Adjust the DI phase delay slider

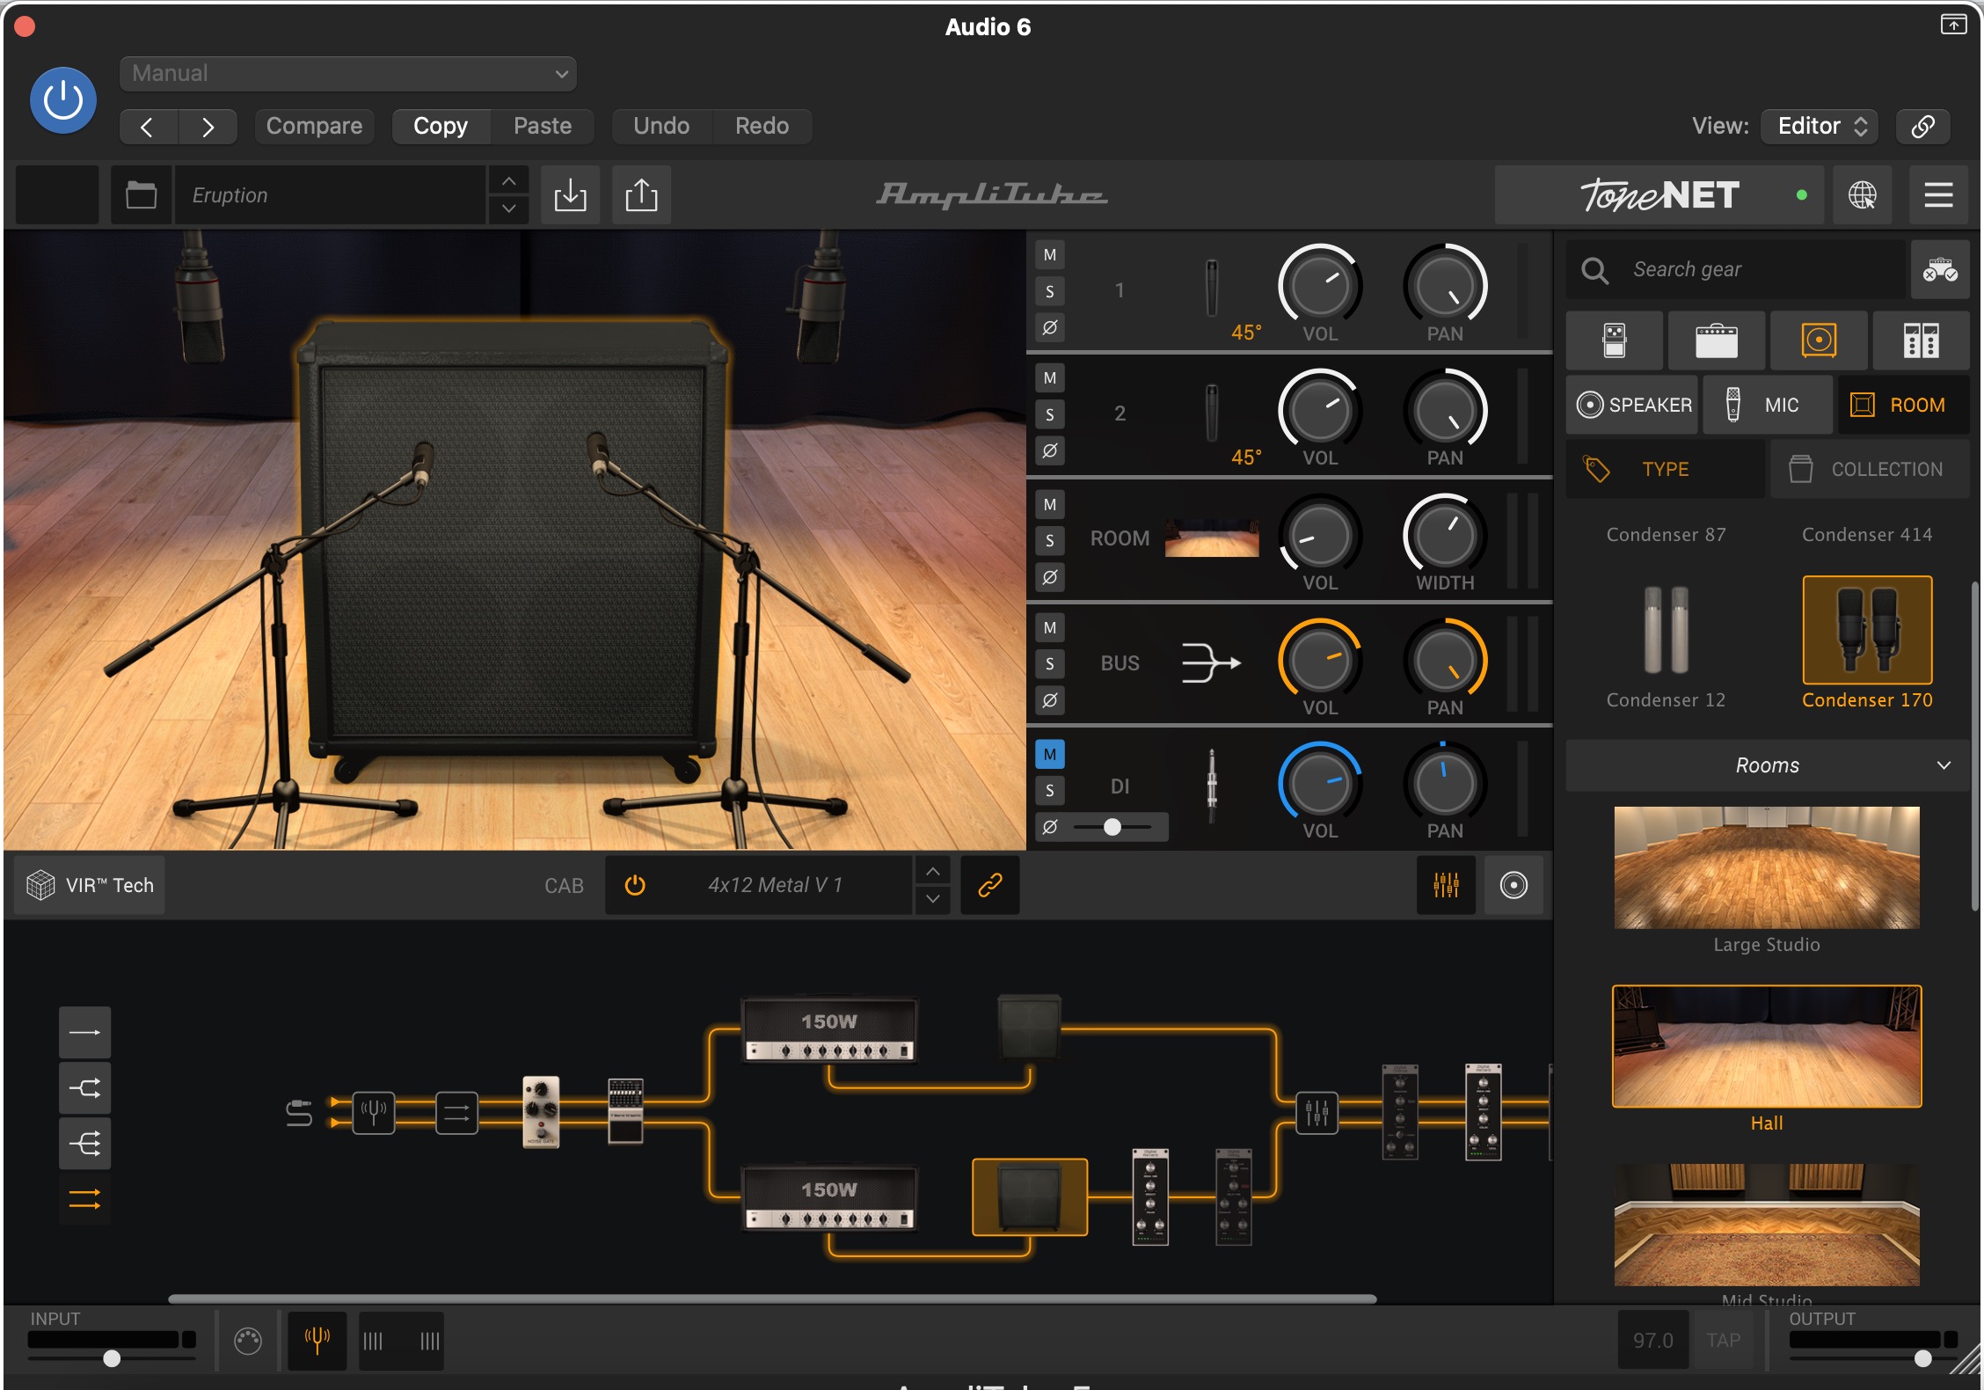click(x=1112, y=827)
